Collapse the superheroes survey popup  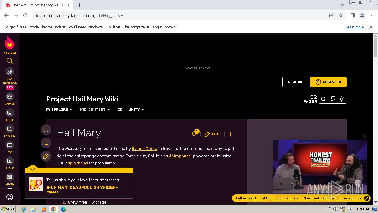pyautogui.click(x=33, y=169)
